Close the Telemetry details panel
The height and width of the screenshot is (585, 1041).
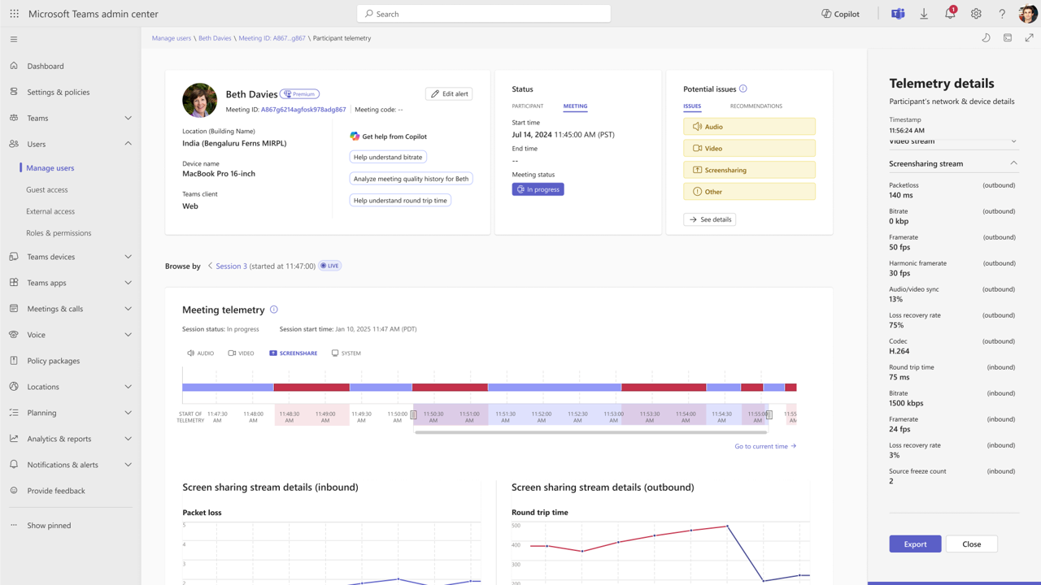pyautogui.click(x=971, y=544)
